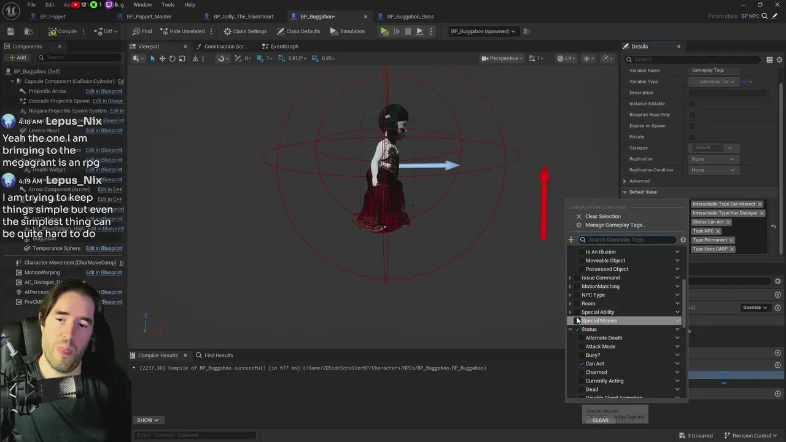The width and height of the screenshot is (786, 442).
Task: Remove the Status.Can Act tag chip
Action: [x=728, y=222]
